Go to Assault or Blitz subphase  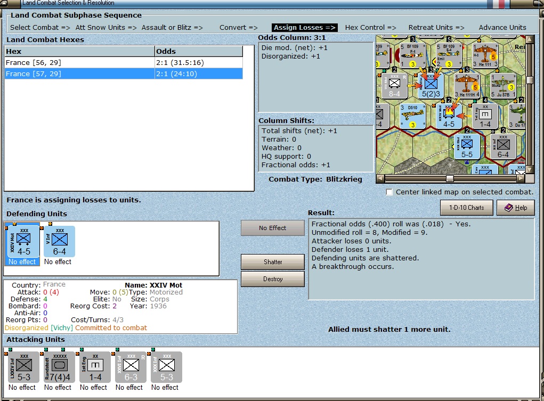[172, 27]
